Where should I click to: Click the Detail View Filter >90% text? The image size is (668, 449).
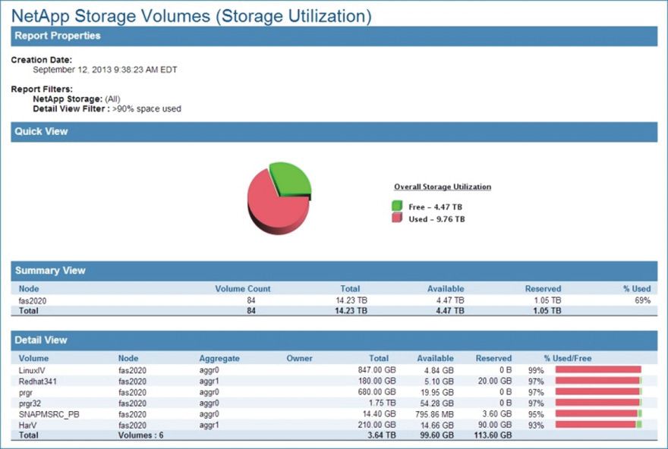coord(107,109)
